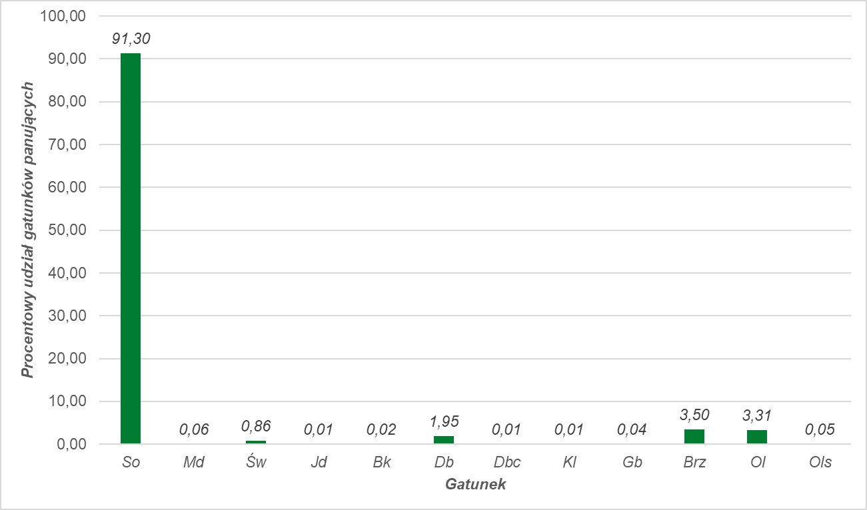
Task: Select the 0,05 label above Ols
Action: coord(820,429)
